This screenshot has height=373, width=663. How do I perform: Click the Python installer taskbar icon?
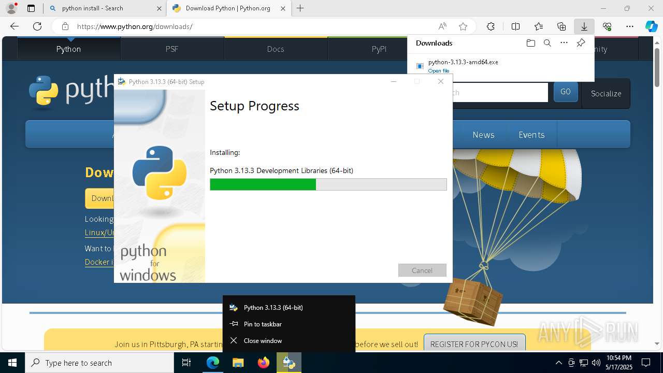click(289, 363)
